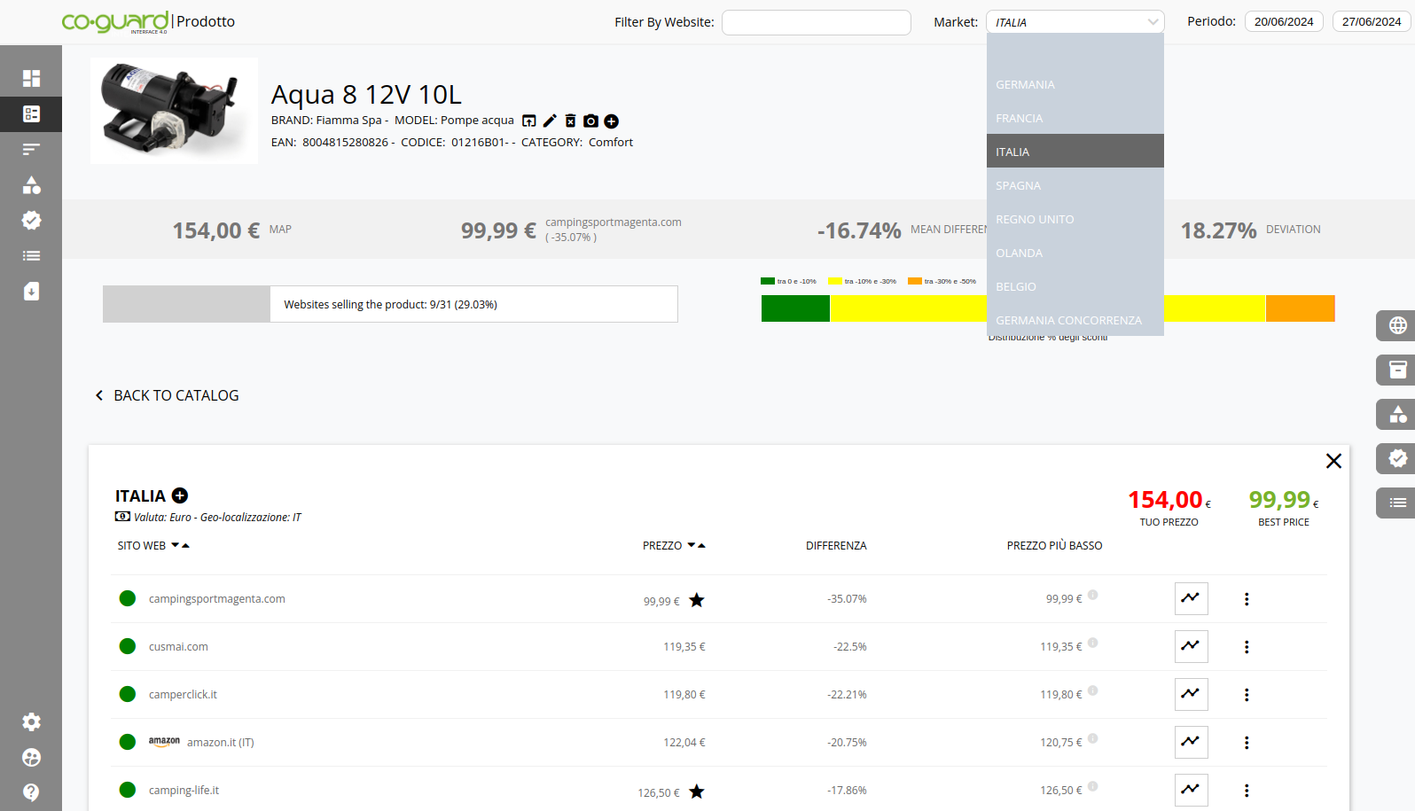Click the help question mark icon
The image size is (1415, 811).
click(x=31, y=792)
